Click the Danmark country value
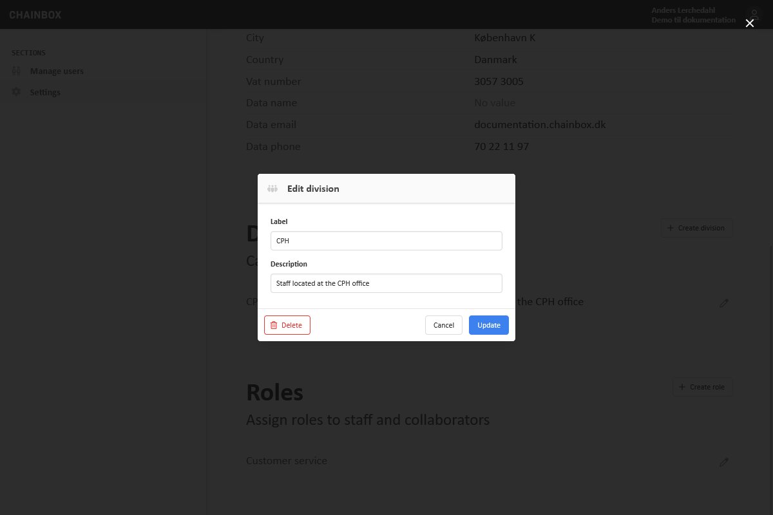Image resolution: width=773 pixels, height=515 pixels. (495, 60)
